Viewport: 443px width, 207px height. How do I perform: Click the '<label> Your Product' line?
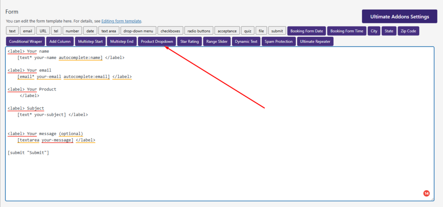[x=32, y=89]
